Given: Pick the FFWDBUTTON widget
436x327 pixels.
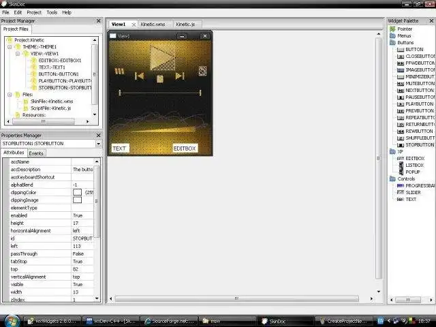Looking at the screenshot, I should click(416, 63).
